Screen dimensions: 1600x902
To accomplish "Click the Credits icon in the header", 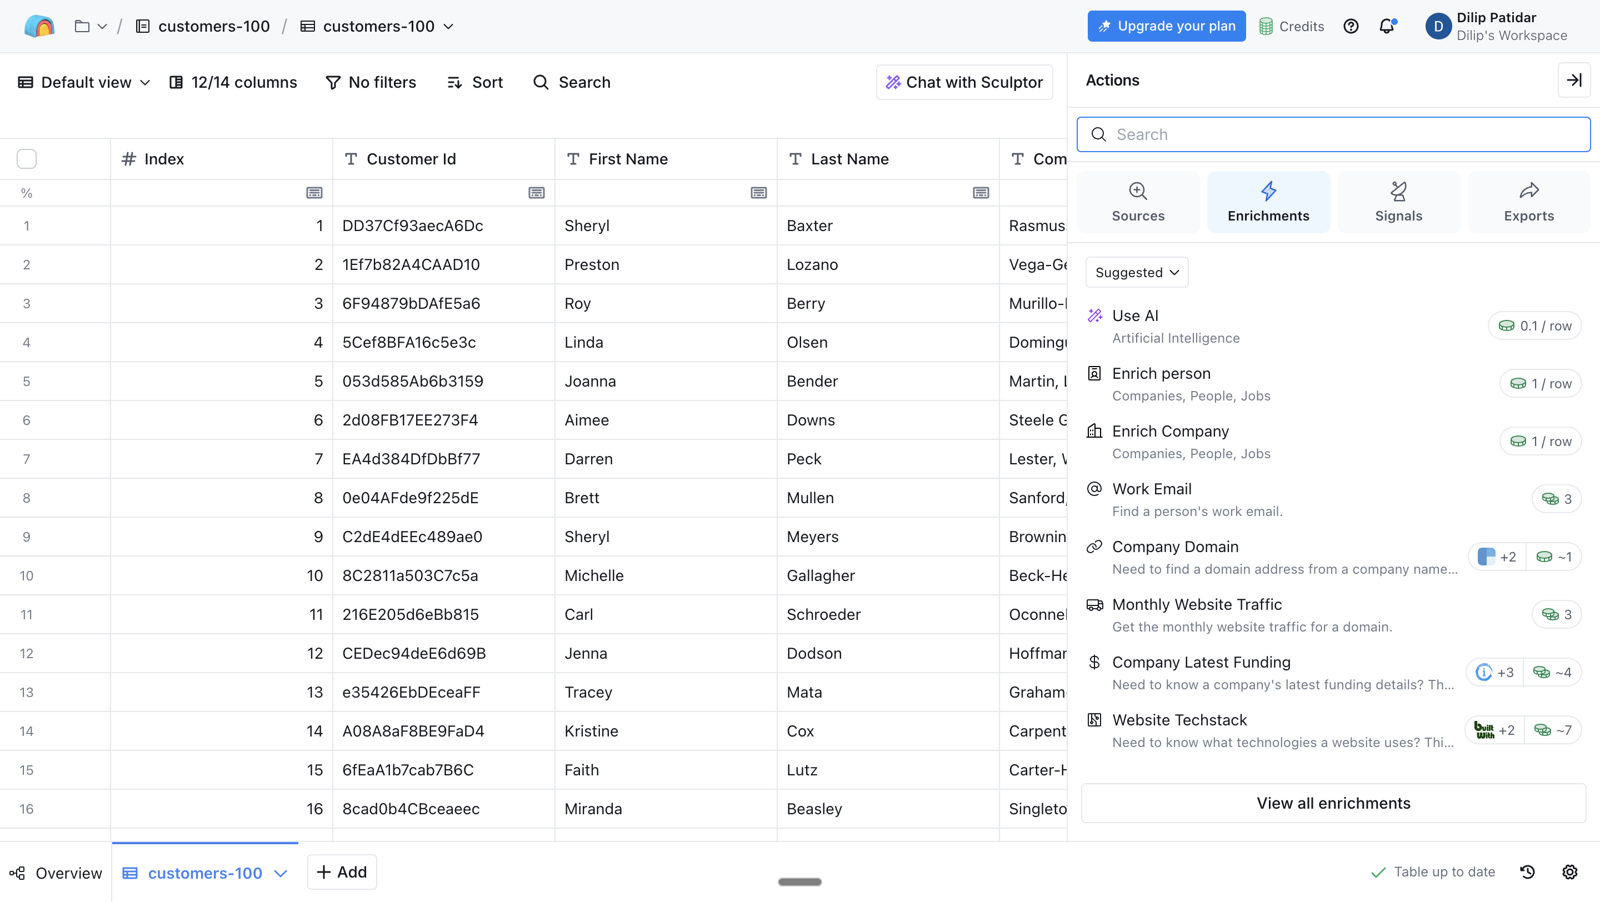I will pos(1268,26).
